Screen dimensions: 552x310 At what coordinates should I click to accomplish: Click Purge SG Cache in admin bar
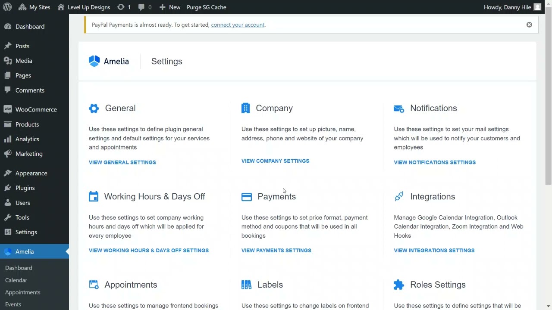[x=206, y=7]
